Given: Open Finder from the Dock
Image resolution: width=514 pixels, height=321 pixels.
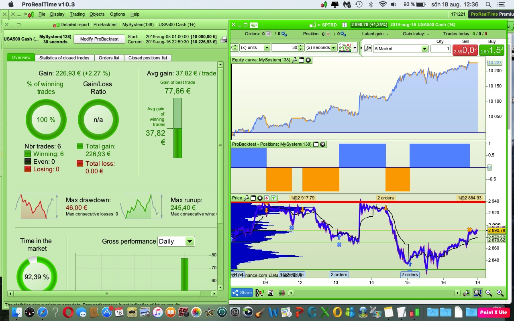Looking at the screenshot, I should [17, 312].
